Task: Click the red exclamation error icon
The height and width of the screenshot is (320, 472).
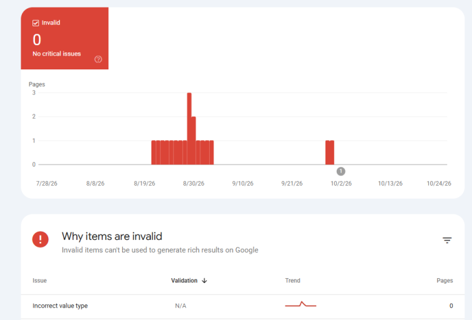Action: click(40, 239)
